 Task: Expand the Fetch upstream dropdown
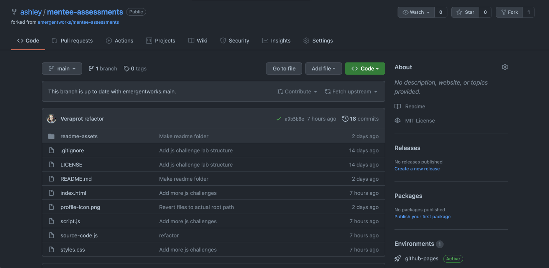pos(351,92)
